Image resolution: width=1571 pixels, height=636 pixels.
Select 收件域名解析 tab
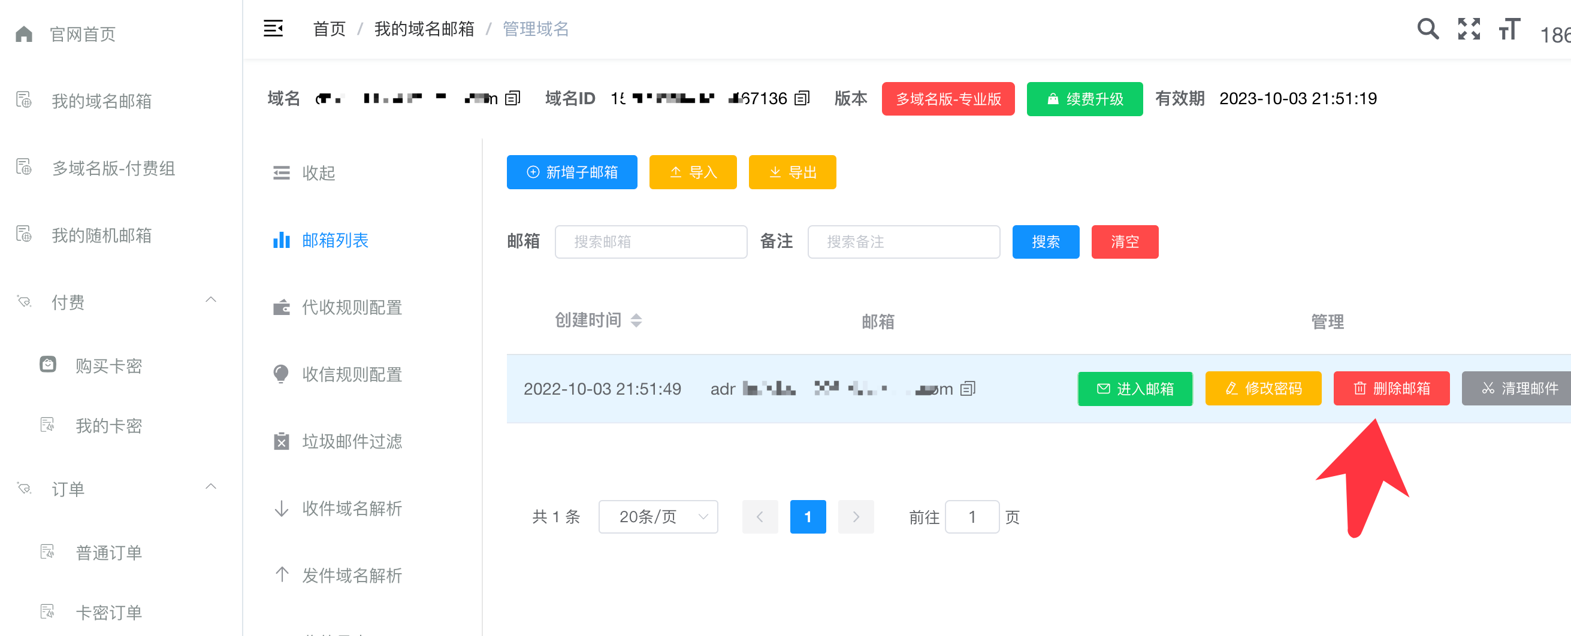click(352, 508)
